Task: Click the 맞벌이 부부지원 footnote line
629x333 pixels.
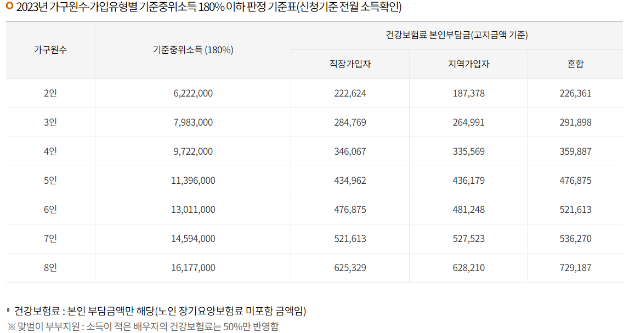Action: coord(143,326)
